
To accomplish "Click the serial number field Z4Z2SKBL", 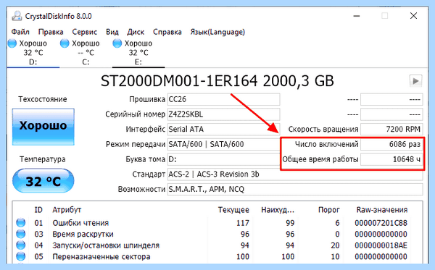I will click(x=223, y=114).
